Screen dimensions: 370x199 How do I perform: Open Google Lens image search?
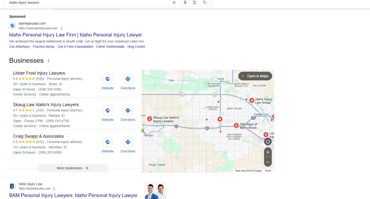pyautogui.click(x=195, y=3)
